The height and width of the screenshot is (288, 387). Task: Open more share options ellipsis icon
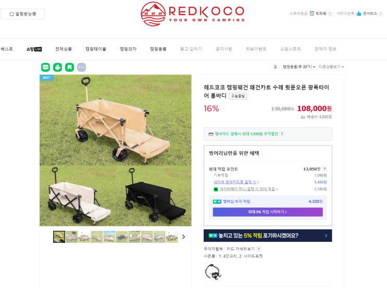click(81, 67)
